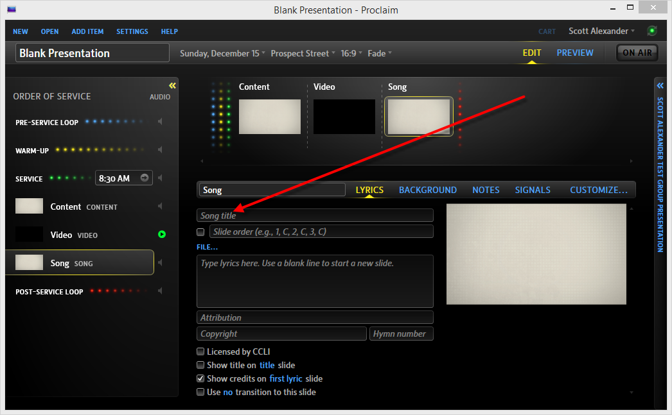Toggle audio icon for Song item

(160, 263)
